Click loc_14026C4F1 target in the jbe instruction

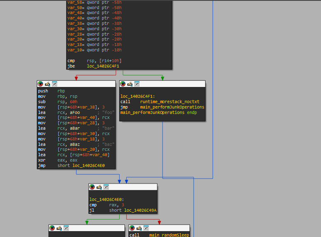(x=103, y=66)
